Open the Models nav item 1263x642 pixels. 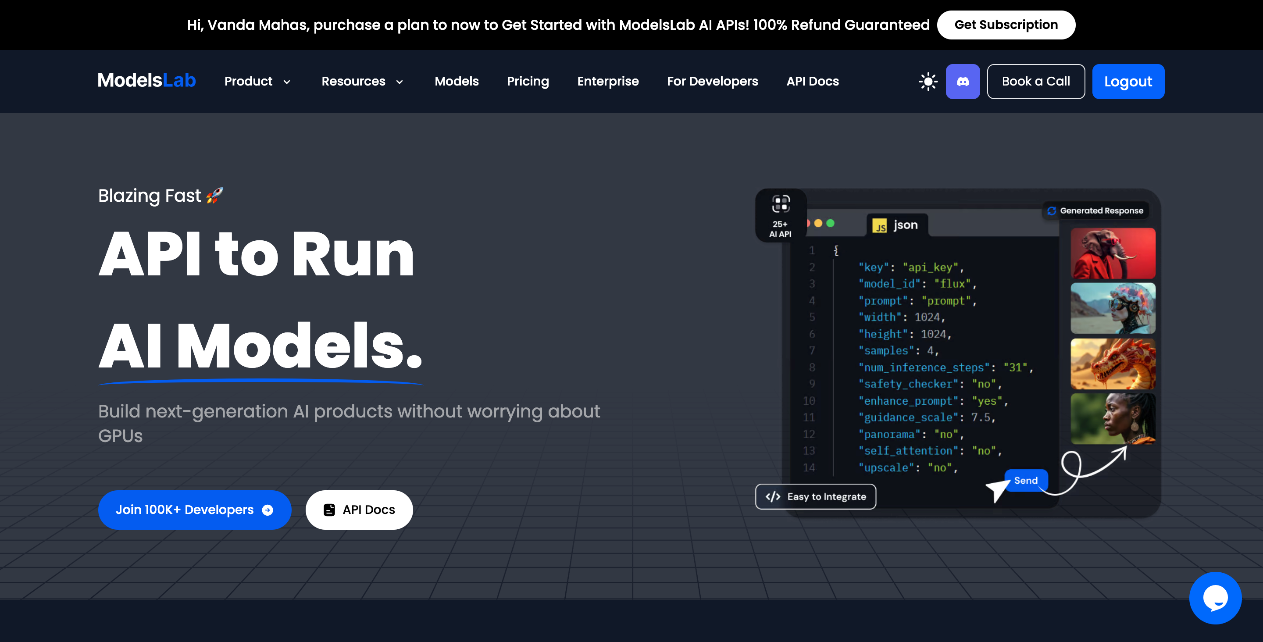click(x=457, y=82)
